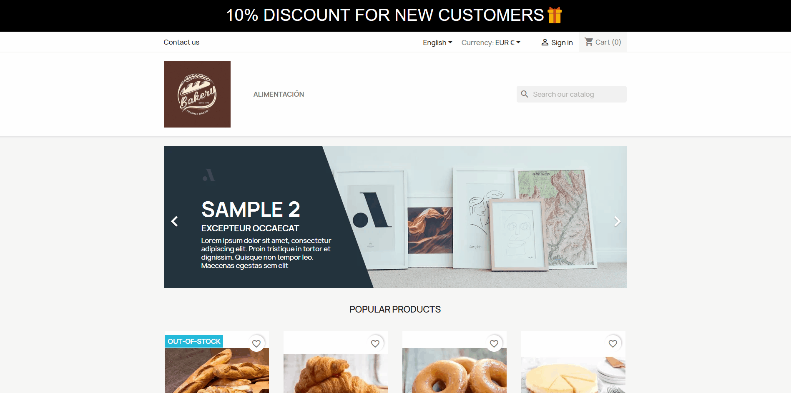Image resolution: width=791 pixels, height=393 pixels.
Task: Click the Sign in person icon
Action: coord(545,42)
